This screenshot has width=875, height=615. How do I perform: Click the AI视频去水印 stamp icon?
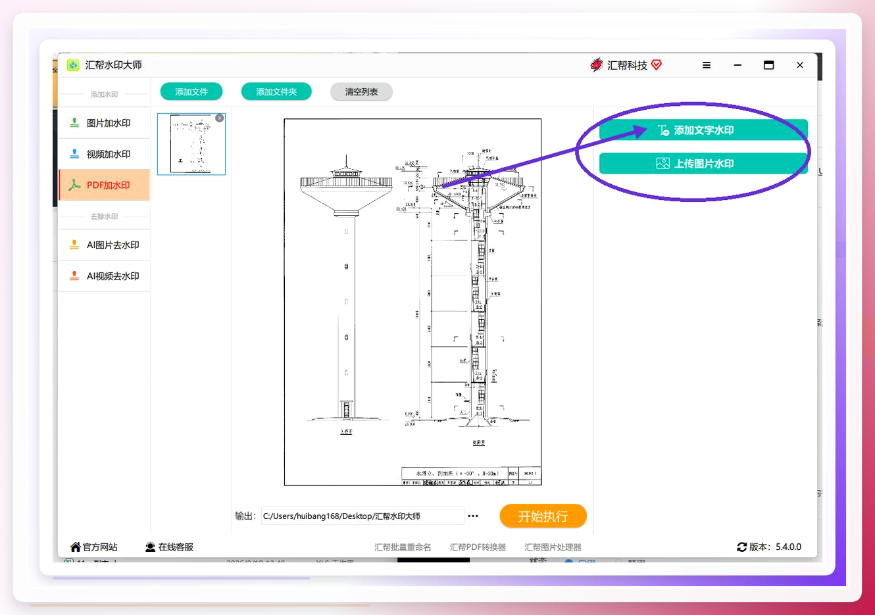74,276
